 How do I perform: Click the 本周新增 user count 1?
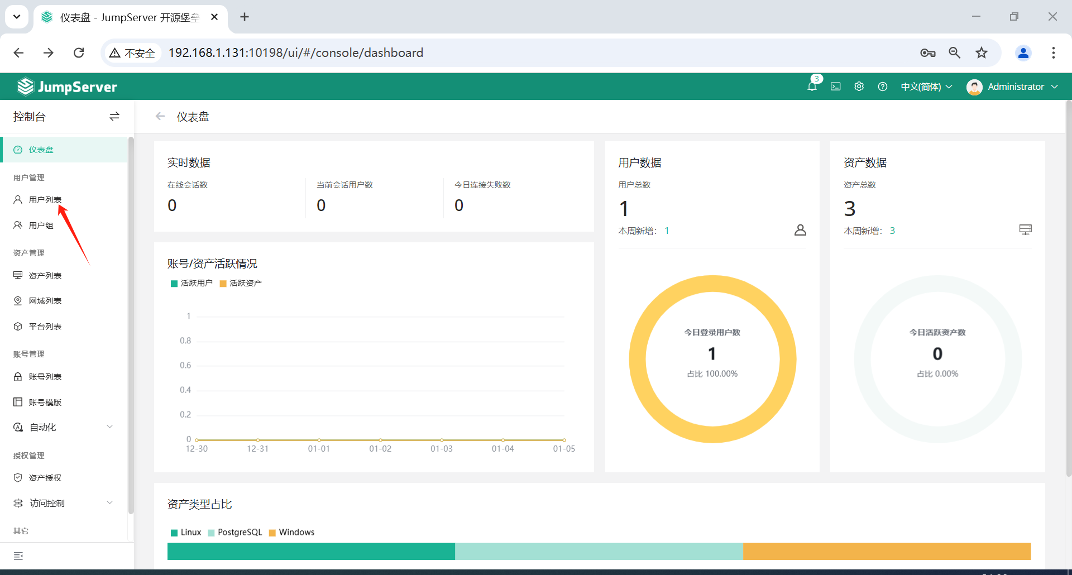(667, 231)
